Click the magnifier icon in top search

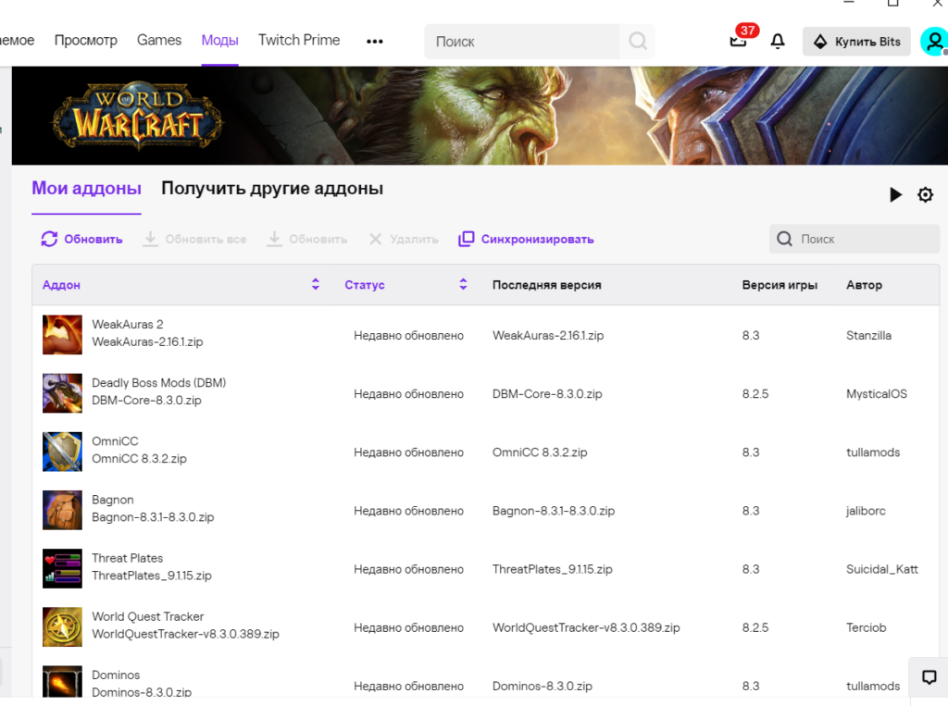(638, 42)
